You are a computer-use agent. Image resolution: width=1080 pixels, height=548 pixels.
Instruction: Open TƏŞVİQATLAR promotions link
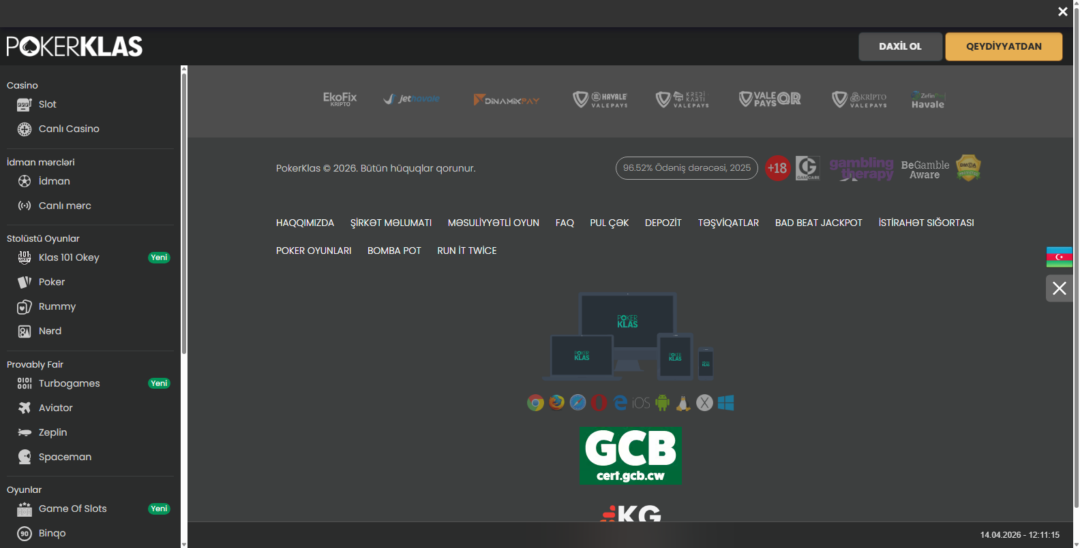click(728, 223)
